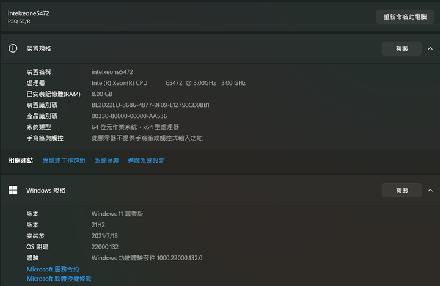Viewport: 440px width, 286px height.
Task: Collapse the Windows 規格 section with its chevron
Action: coord(430,191)
